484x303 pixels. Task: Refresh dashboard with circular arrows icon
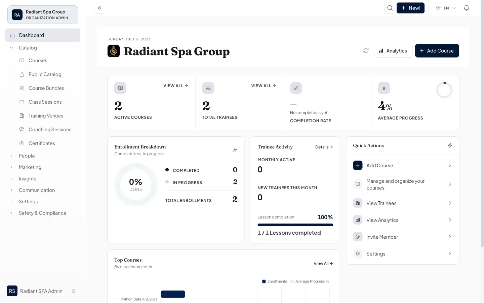click(x=366, y=51)
